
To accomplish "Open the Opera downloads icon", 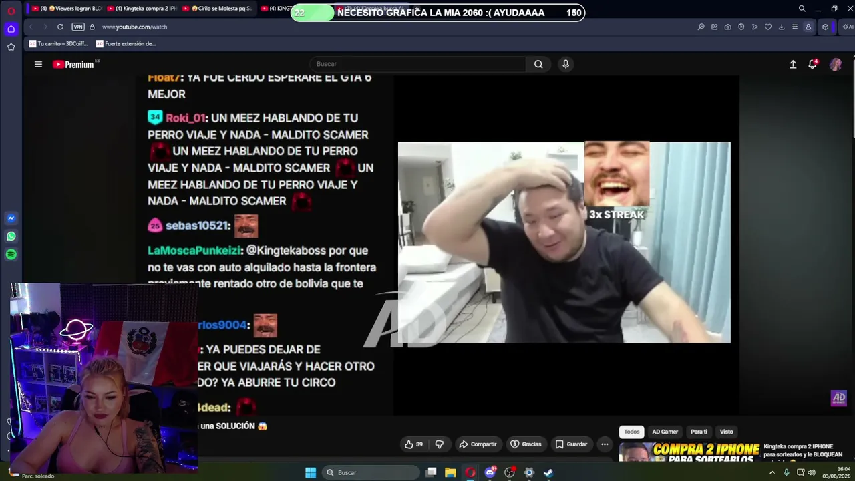I will point(781,27).
